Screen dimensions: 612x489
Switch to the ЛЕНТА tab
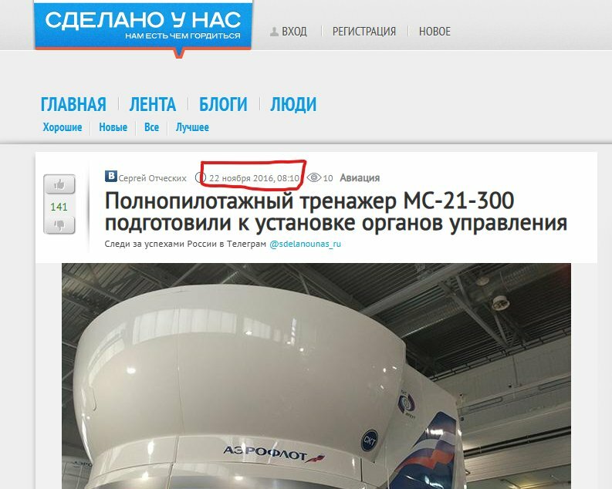[x=153, y=104]
